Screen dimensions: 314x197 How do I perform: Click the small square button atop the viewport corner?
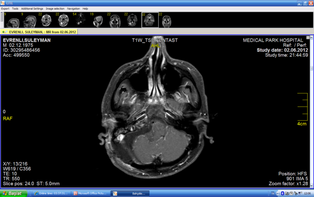(x=308, y=37)
